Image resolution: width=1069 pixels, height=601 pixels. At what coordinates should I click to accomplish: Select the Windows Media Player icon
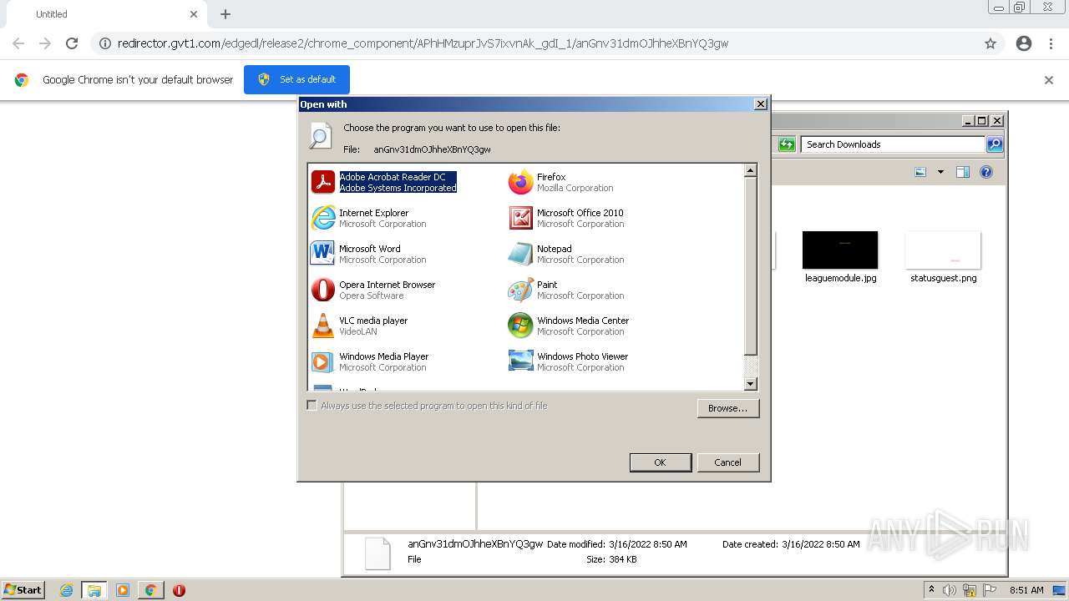322,361
